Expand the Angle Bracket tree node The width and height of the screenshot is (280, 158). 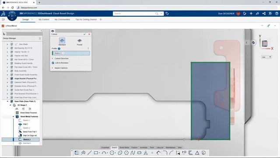pyautogui.click(x=7, y=79)
